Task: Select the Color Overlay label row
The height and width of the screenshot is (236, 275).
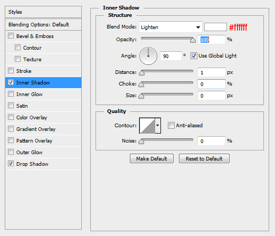Action: [43, 117]
